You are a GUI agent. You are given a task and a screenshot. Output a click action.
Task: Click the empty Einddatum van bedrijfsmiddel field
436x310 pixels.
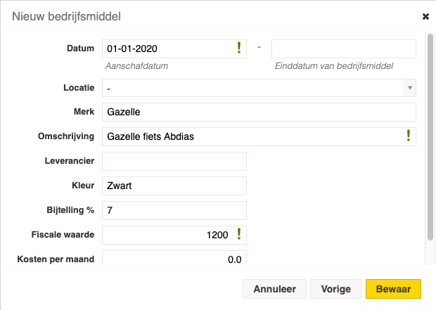pos(344,49)
